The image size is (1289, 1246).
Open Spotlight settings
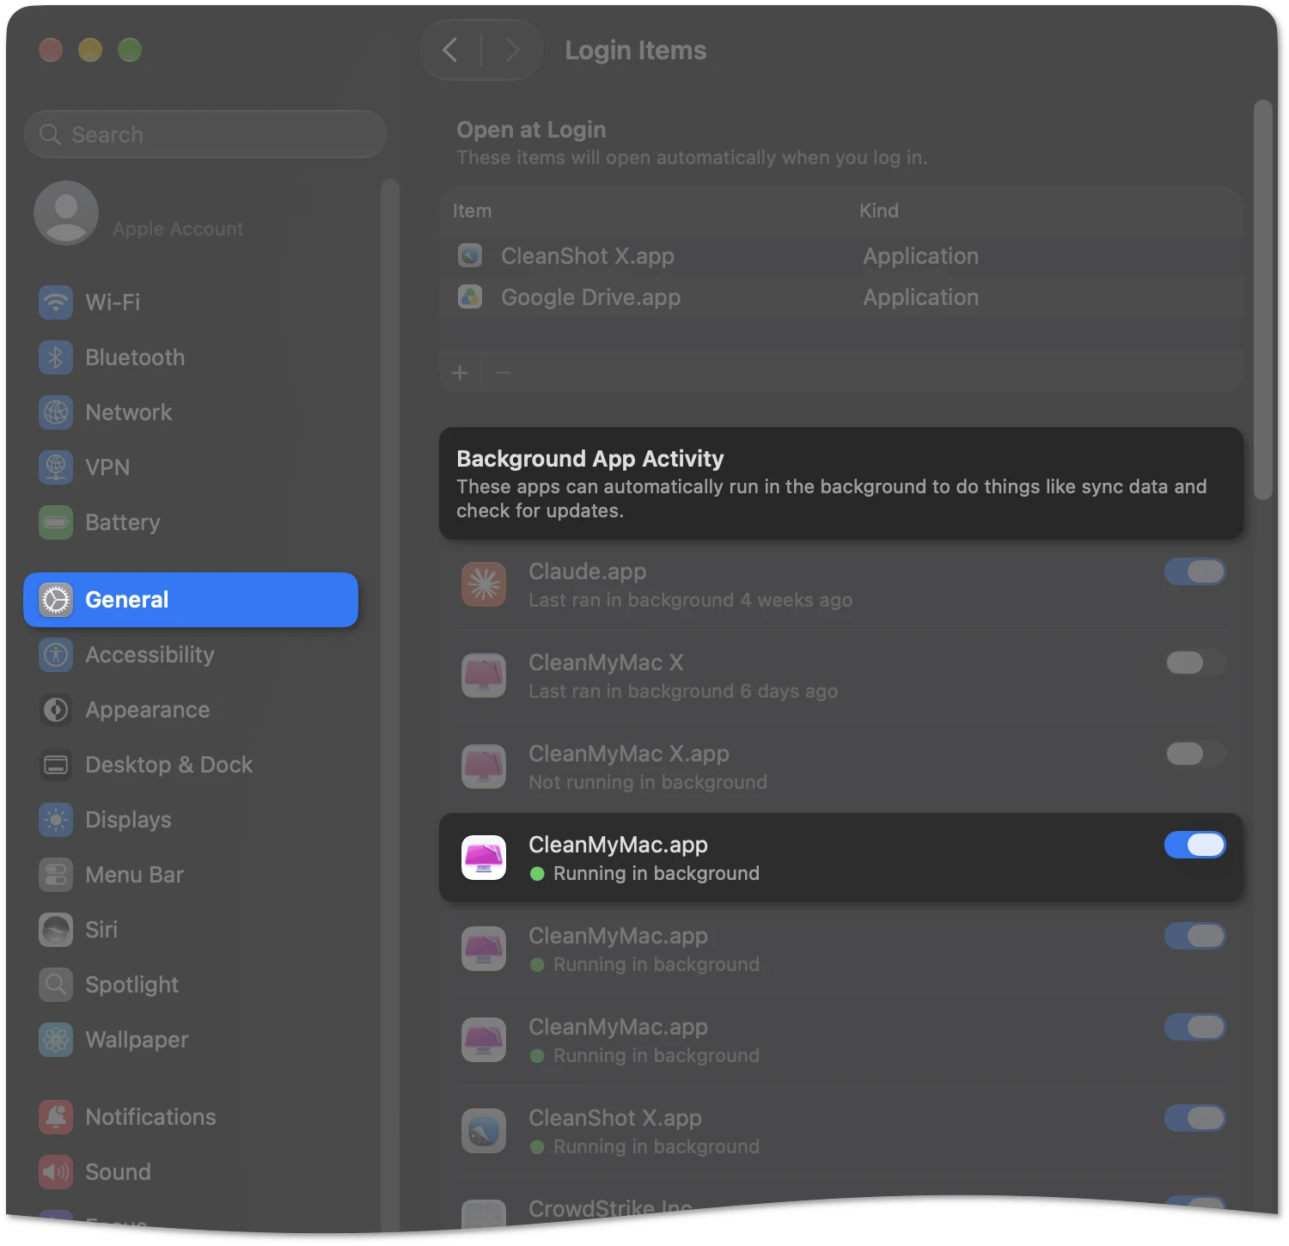point(191,985)
